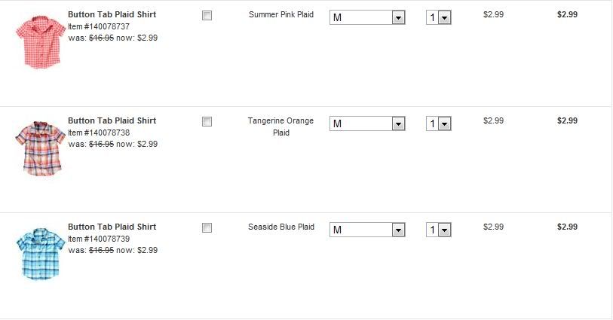Screen dimensions: 613x320
Task: Select the Seaside Blue Plaid checkbox
Action: point(207,227)
